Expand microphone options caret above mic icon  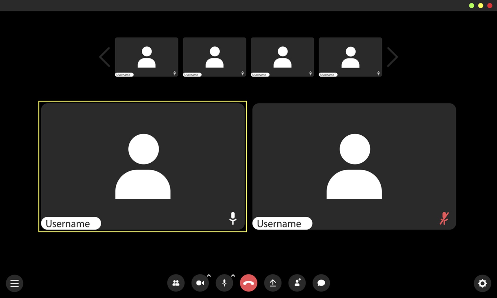[x=233, y=276]
